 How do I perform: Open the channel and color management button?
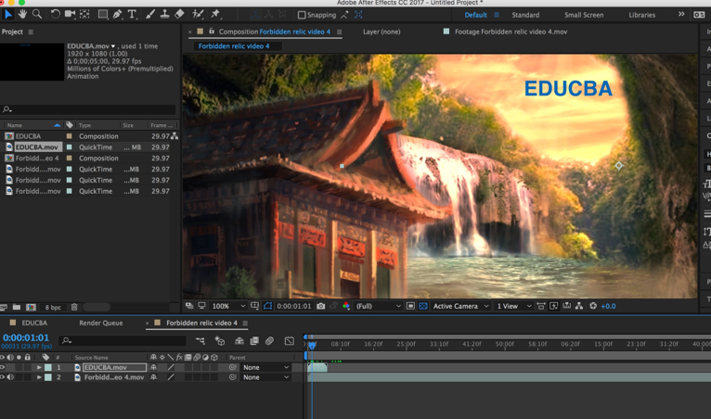point(346,306)
